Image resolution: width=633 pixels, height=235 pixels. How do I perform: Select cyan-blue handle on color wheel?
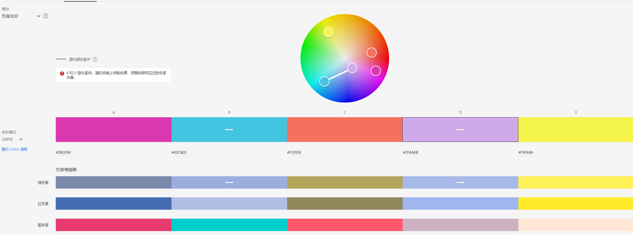pos(324,82)
